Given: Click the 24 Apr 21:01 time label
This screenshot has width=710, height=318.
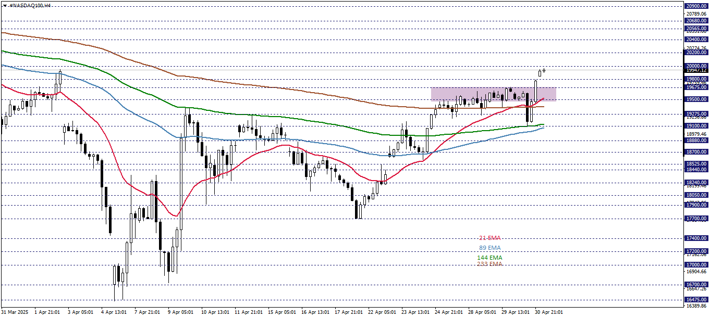Looking at the screenshot, I should [x=448, y=312].
